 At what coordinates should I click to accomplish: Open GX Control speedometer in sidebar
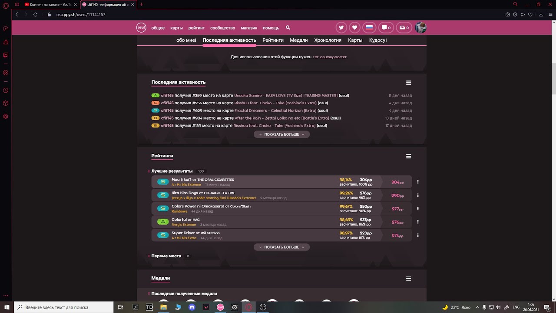(6, 29)
